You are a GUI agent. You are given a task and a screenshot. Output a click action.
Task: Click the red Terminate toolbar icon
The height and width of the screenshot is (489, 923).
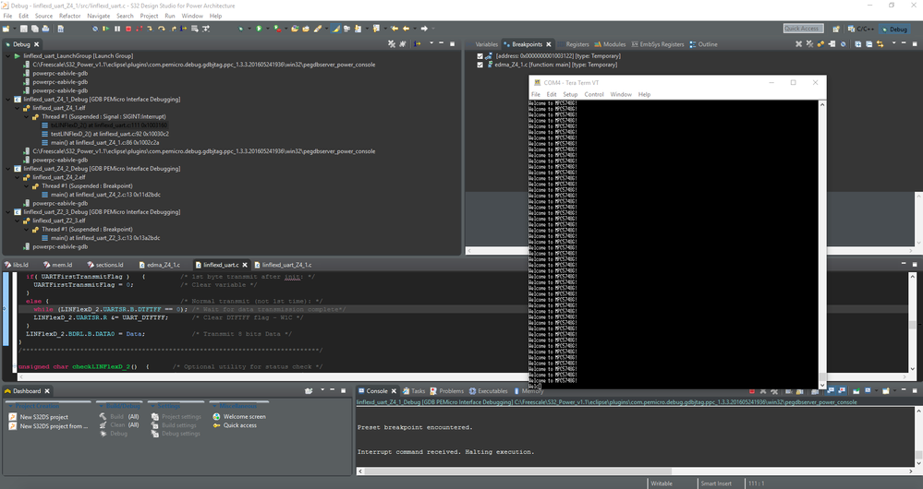pos(128,29)
